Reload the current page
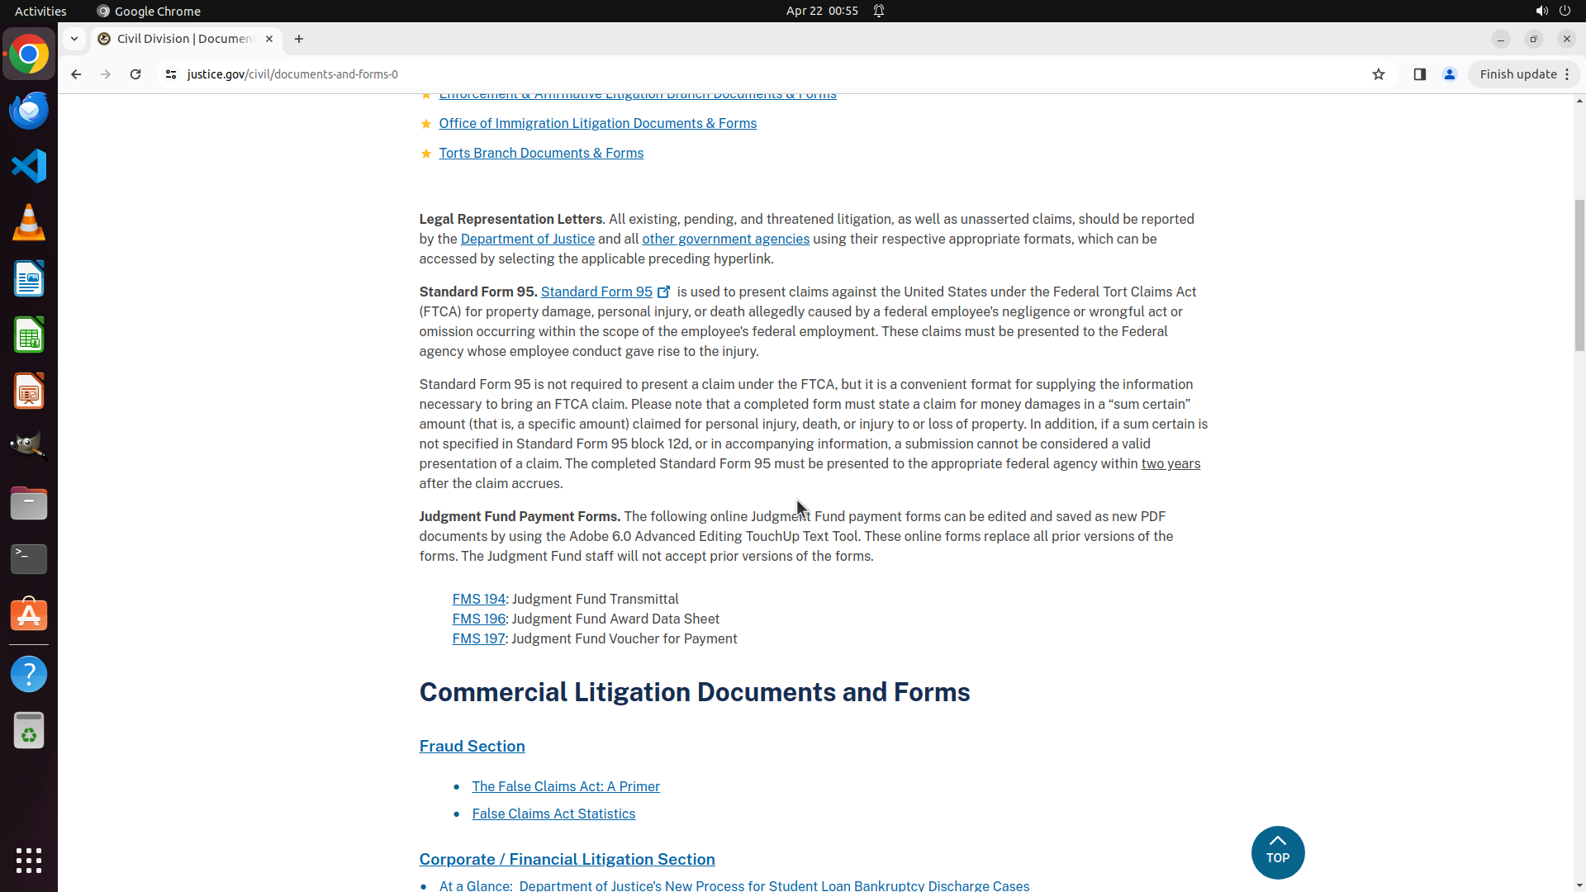This screenshot has height=892, width=1586. tap(135, 74)
